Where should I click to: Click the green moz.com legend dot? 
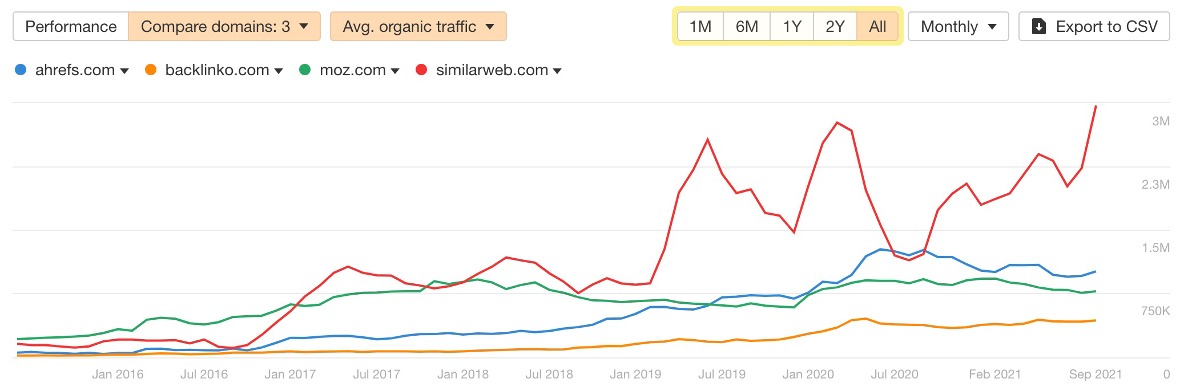click(305, 70)
